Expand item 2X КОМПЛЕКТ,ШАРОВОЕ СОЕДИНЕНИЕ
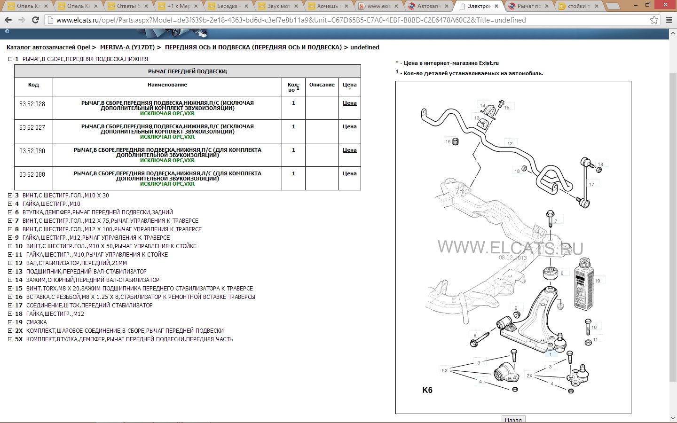The height and width of the screenshot is (423, 677). [x=10, y=331]
